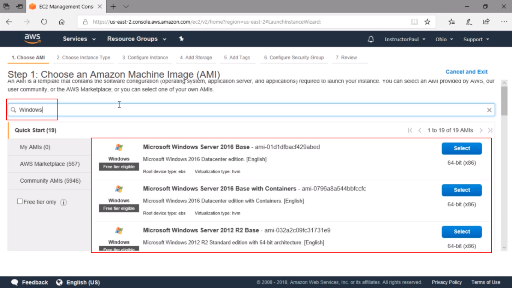Click the share page icon
The width and height of the screenshot is (512, 288).
(486, 22)
